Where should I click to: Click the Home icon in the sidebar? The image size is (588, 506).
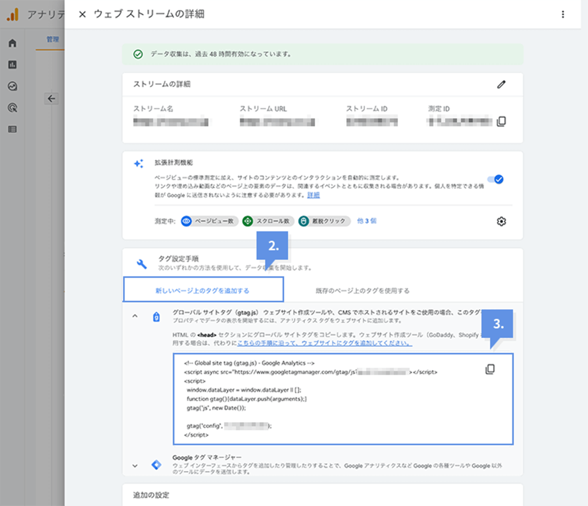point(13,43)
